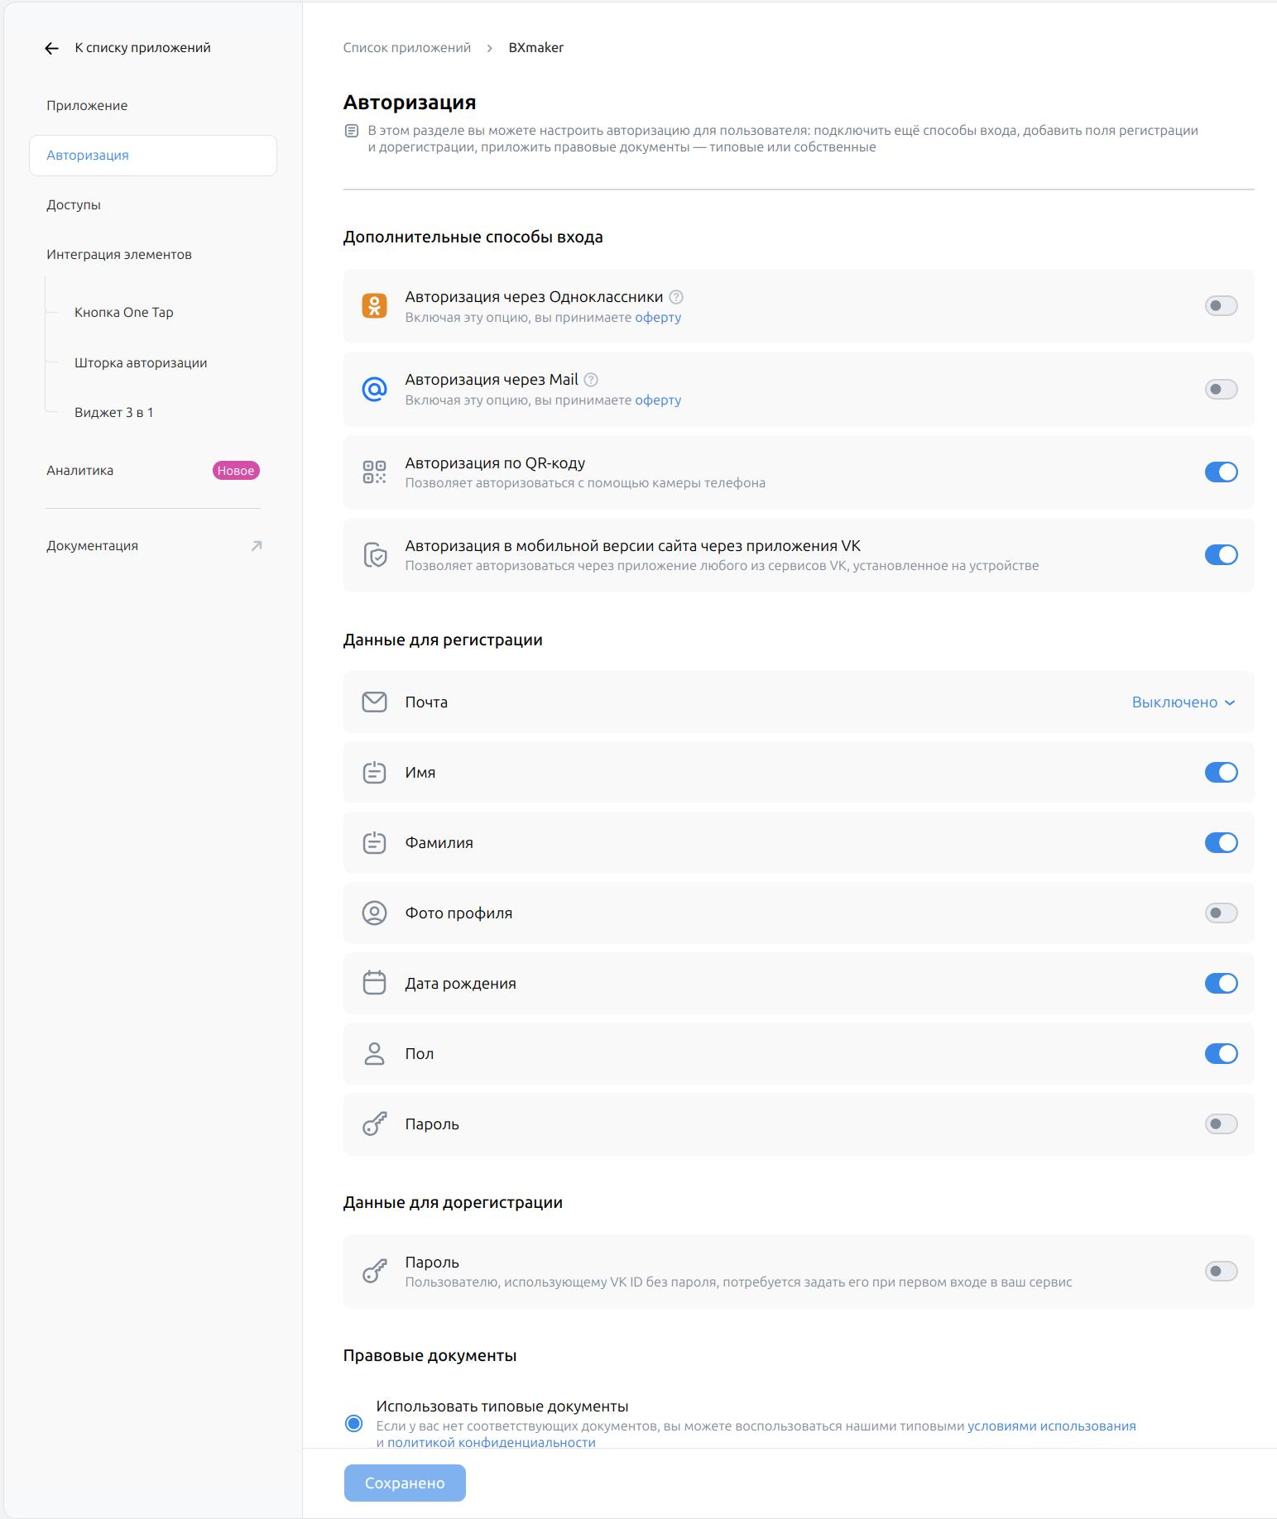Click the QR-code icon
The width and height of the screenshot is (1277, 1519).
coord(375,472)
